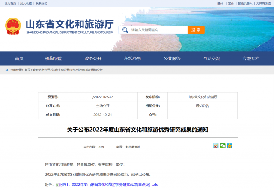274x190 pixels.
Task: Type in the keyword search field
Action: click(x=158, y=30)
